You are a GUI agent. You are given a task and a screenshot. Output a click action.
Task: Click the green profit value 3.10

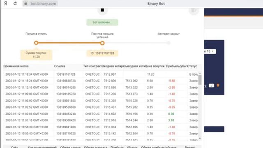click(x=171, y=120)
